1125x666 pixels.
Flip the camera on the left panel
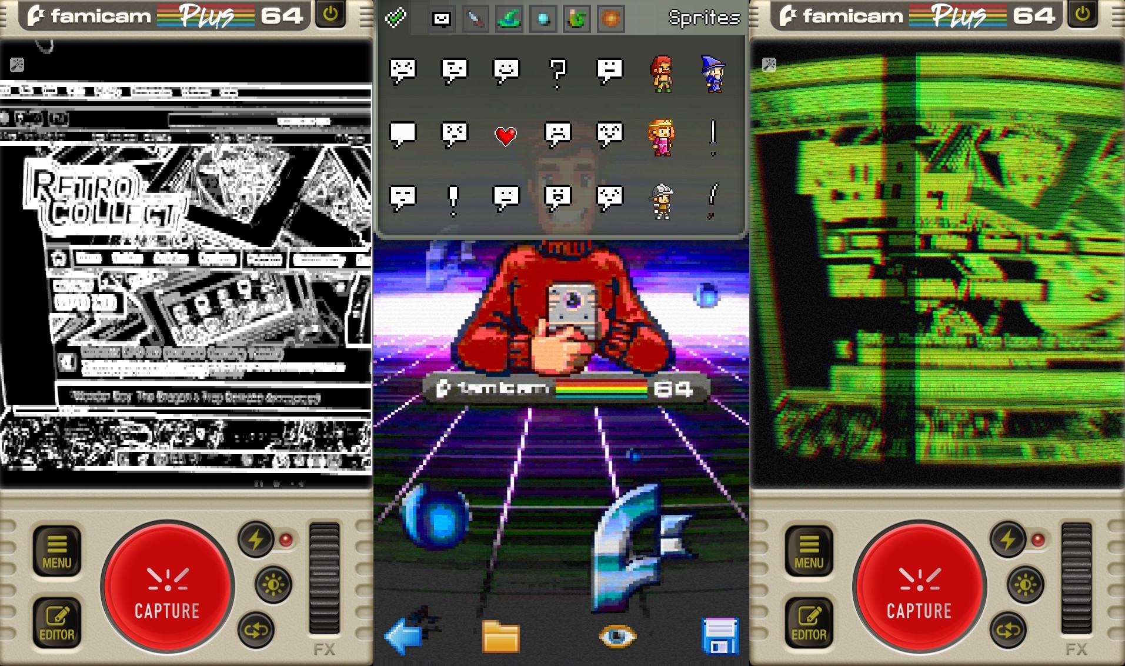pyautogui.click(x=256, y=630)
